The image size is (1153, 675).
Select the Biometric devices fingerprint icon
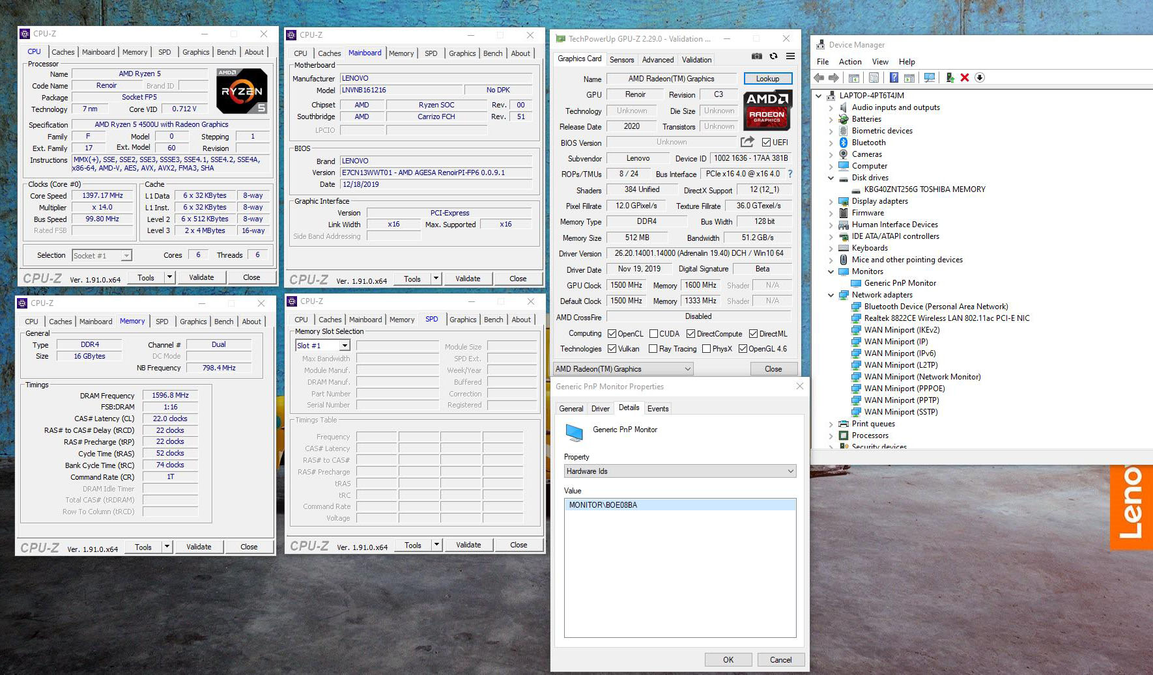(x=844, y=131)
